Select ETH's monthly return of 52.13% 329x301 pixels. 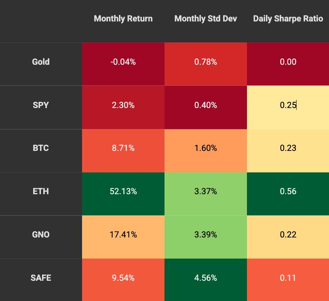point(123,191)
